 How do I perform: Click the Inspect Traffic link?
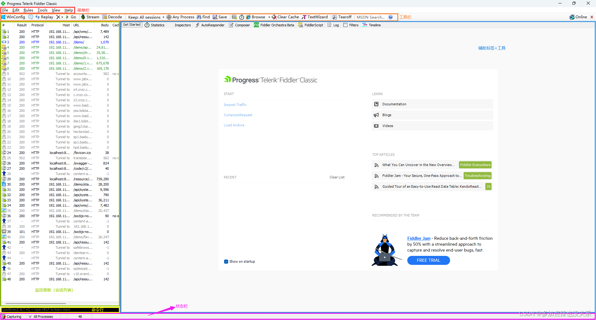point(235,105)
